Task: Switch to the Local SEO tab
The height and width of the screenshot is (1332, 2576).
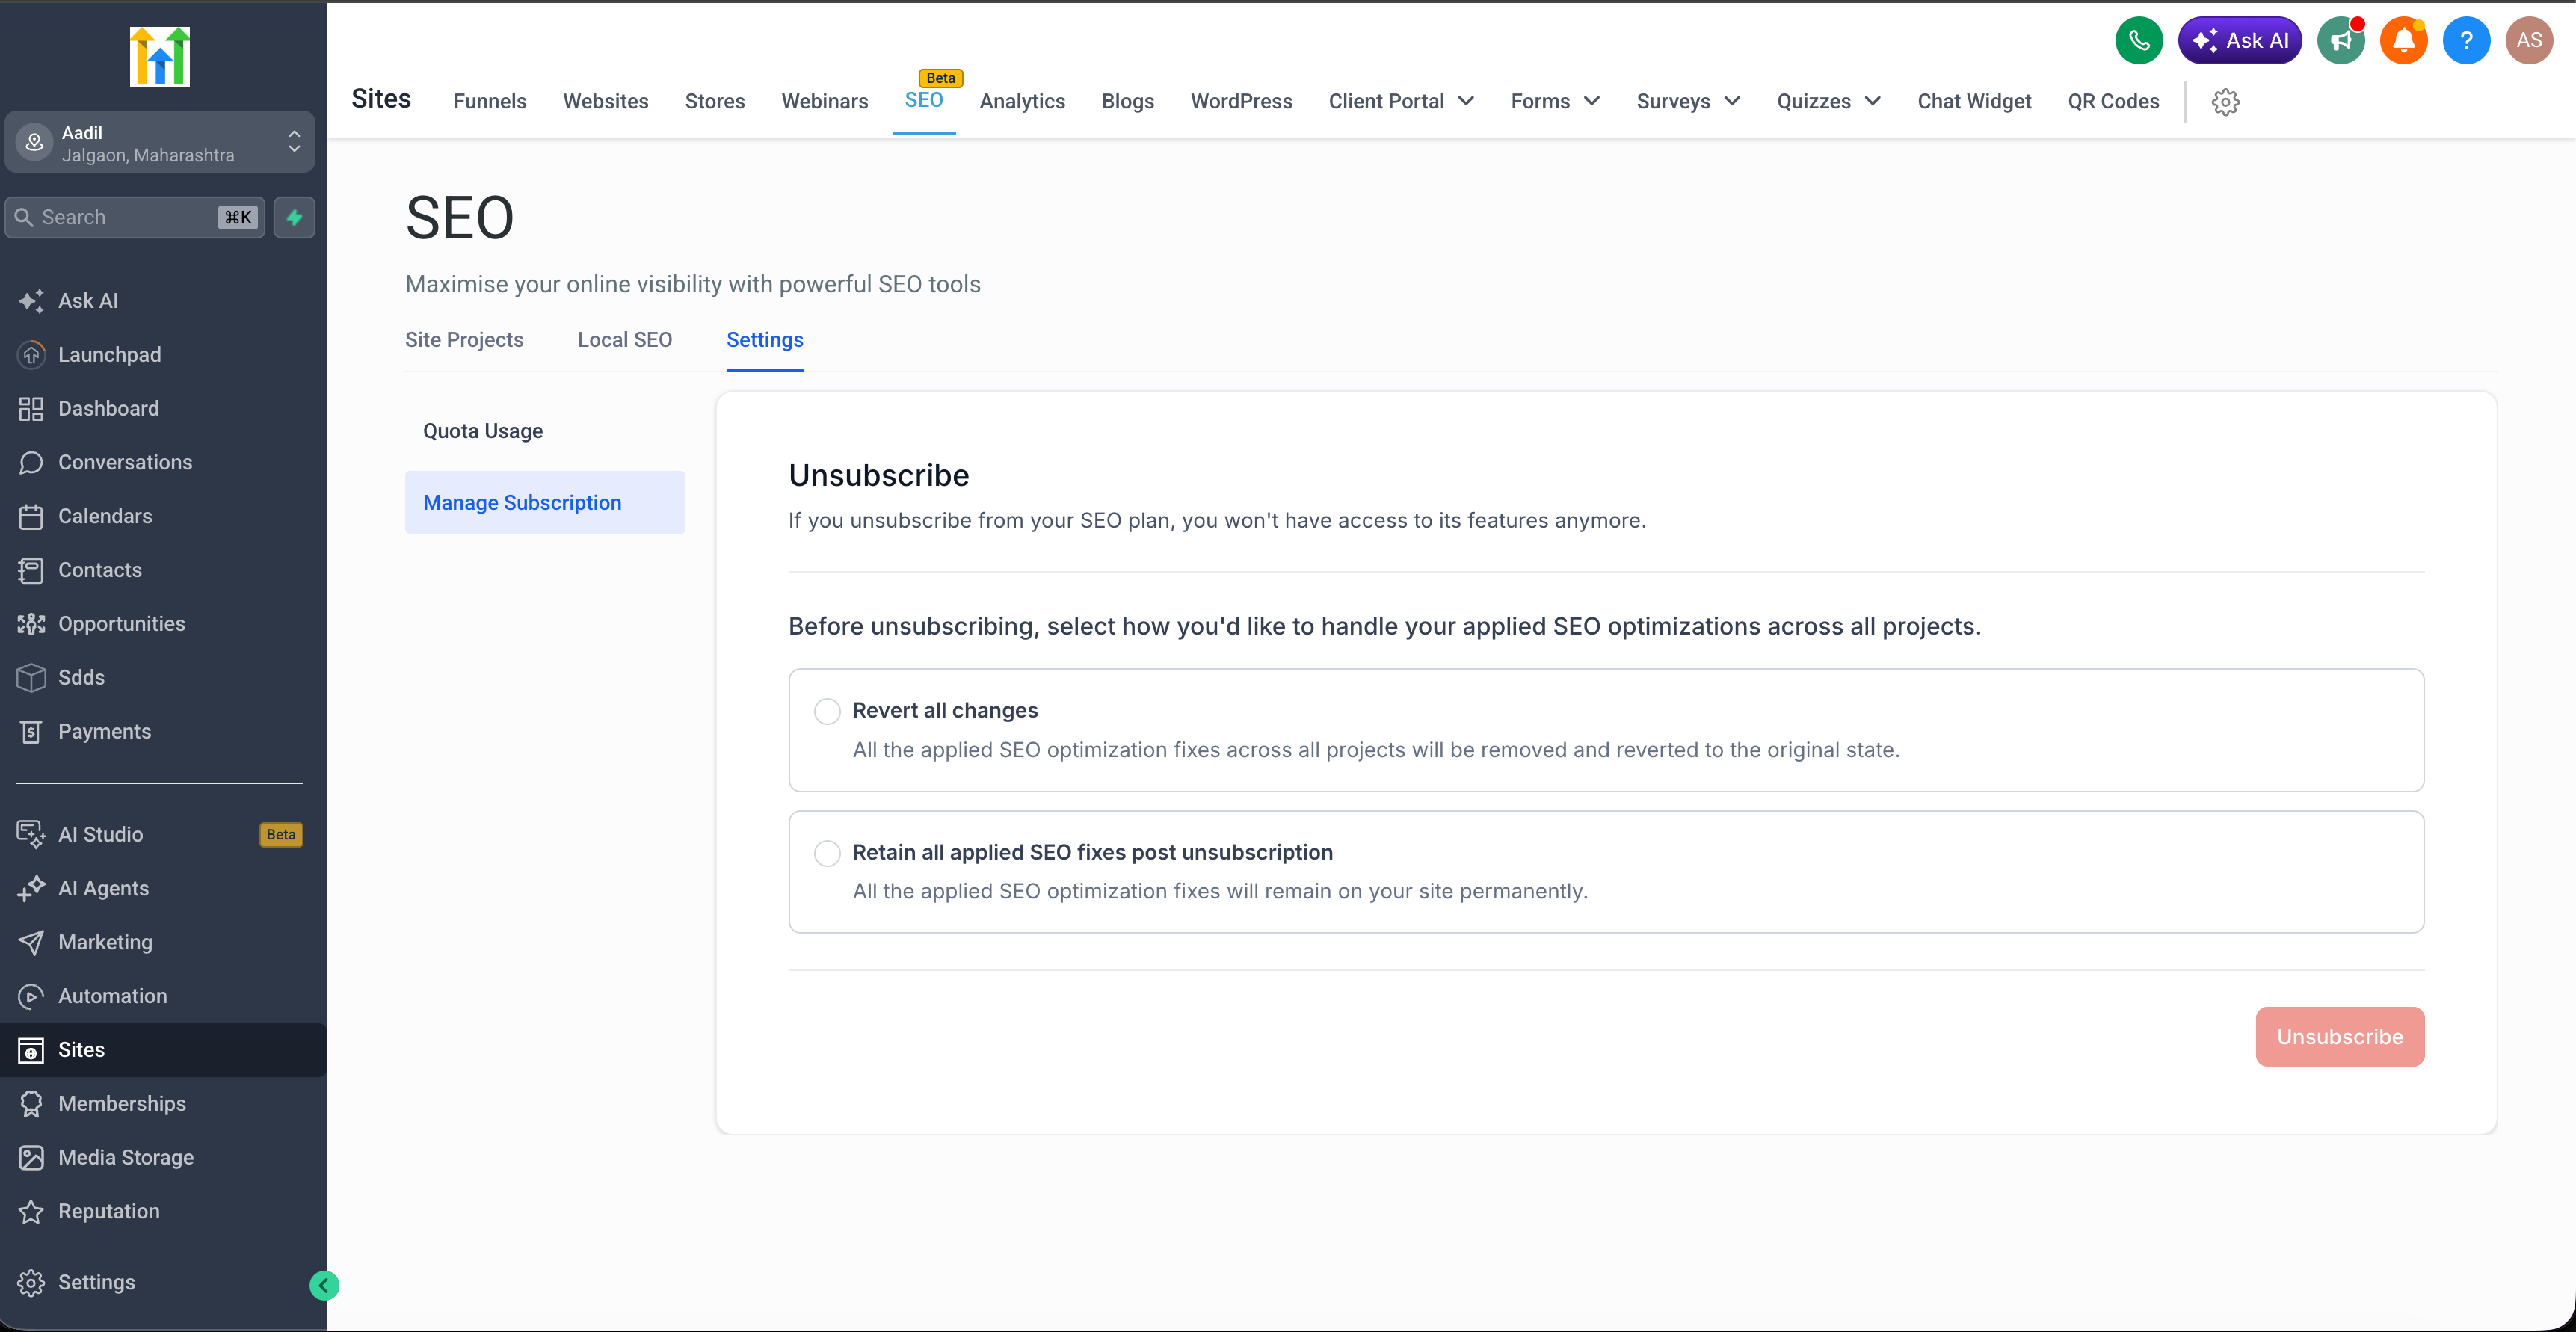Action: 625,340
